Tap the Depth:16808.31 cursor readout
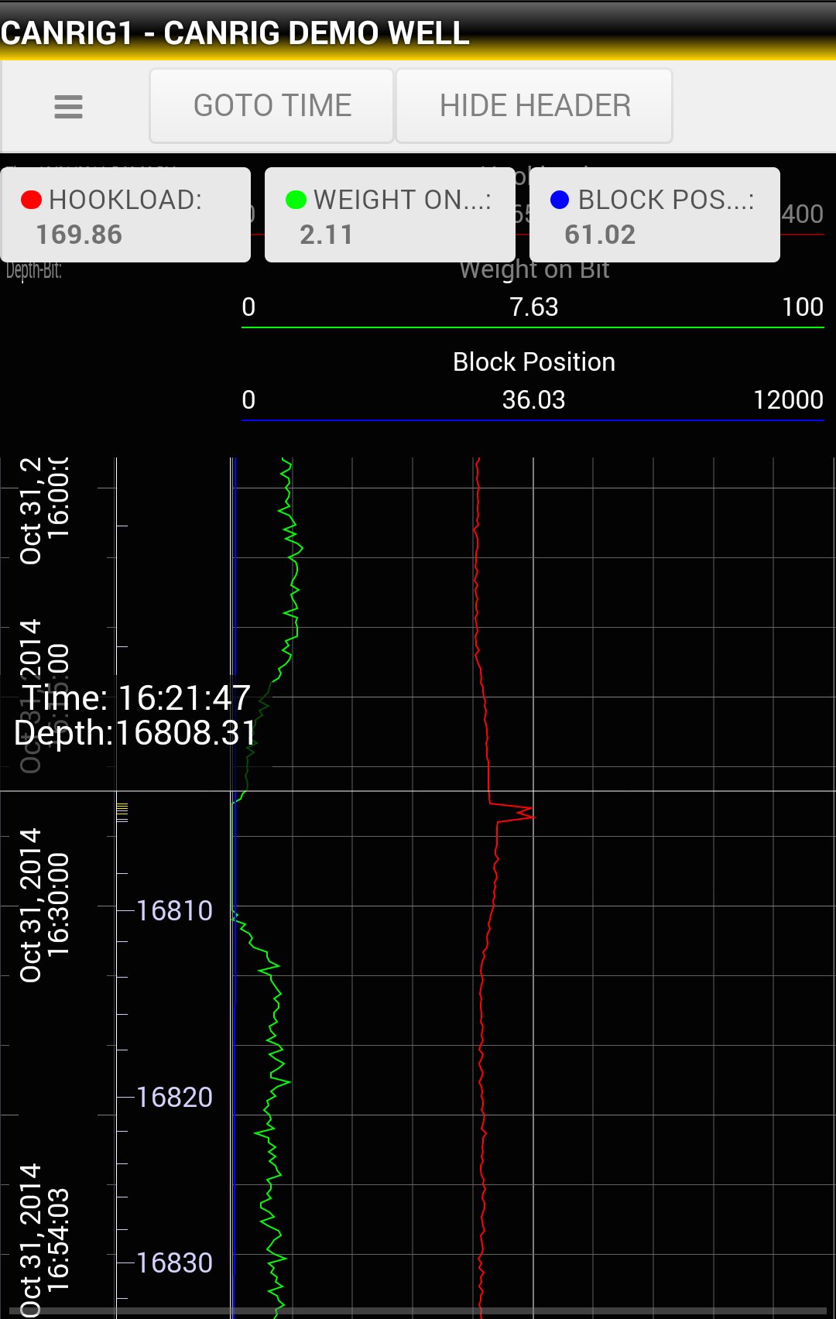 coord(135,733)
